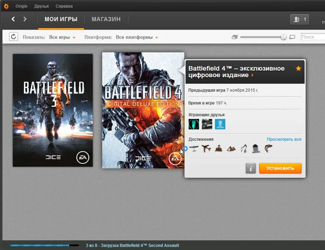This screenshot has width=325, height=250.
Task: Click the crane achievement icon
Action: pos(244,149)
